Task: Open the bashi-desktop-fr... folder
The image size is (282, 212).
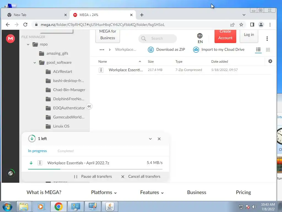Action: [65, 81]
